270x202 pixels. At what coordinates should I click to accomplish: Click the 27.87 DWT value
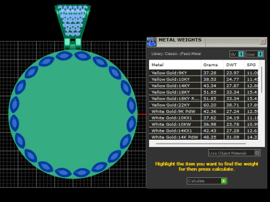pyautogui.click(x=232, y=86)
